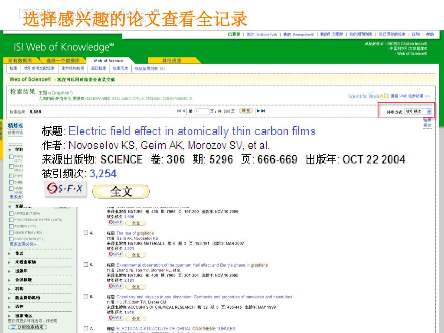Open 我的 EndNote Web link
The width and height of the screenshot is (444, 333).
(261, 35)
